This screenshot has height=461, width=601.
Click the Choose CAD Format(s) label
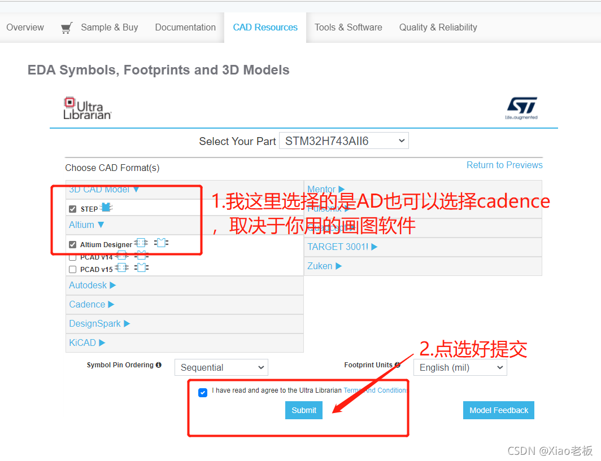tap(112, 168)
